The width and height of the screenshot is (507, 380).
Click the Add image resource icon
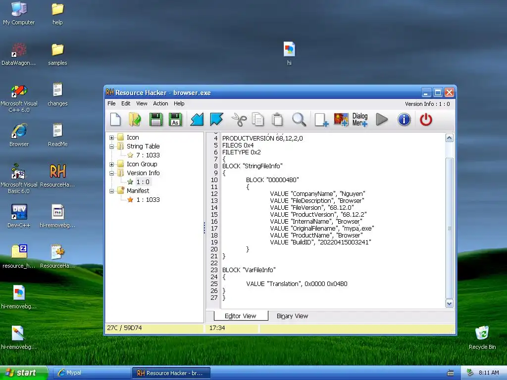point(341,120)
